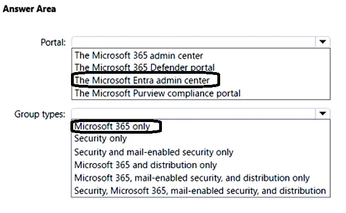The height and width of the screenshot is (213, 346).
Task: Choose the Security only option
Action: [100, 139]
